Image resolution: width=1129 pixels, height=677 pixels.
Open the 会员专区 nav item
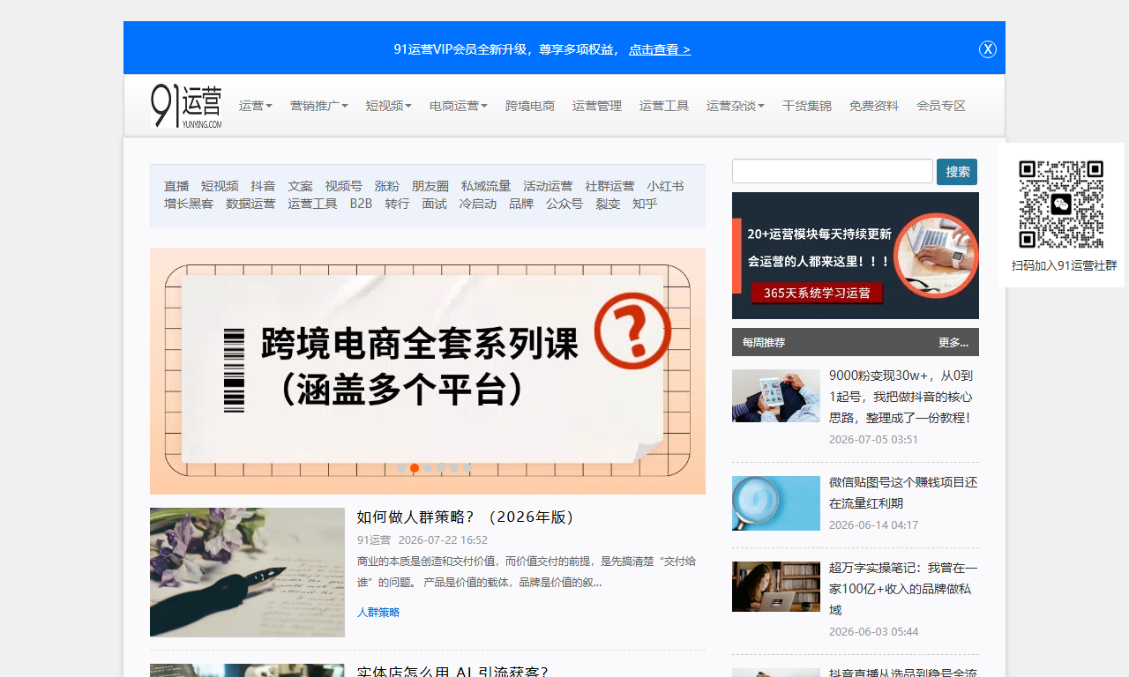pyautogui.click(x=941, y=106)
